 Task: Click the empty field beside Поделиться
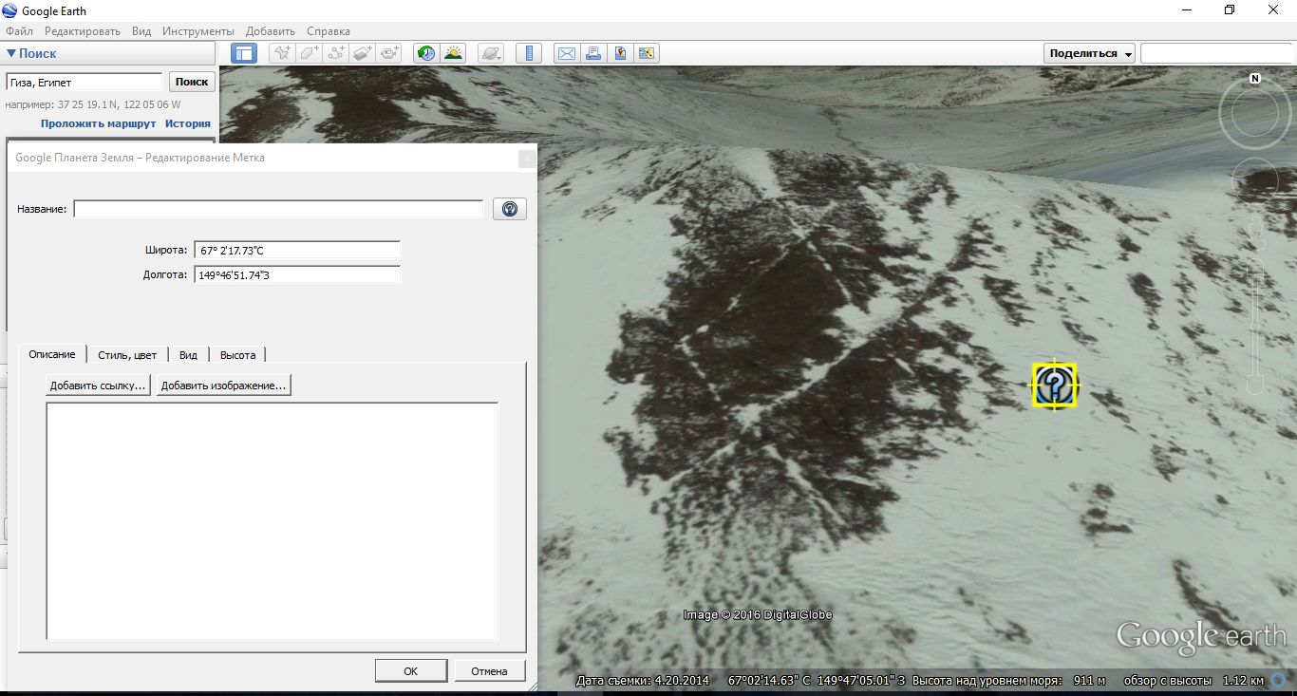[x=1216, y=53]
